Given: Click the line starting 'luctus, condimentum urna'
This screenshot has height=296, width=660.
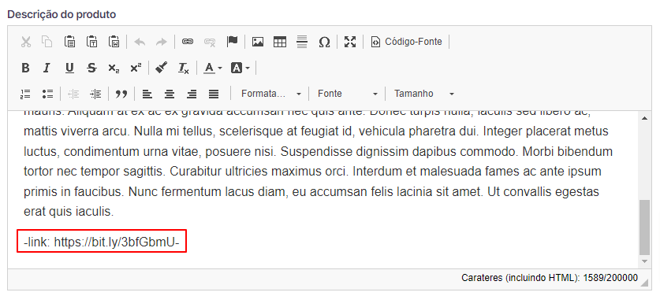Looking at the screenshot, I should [319, 151].
